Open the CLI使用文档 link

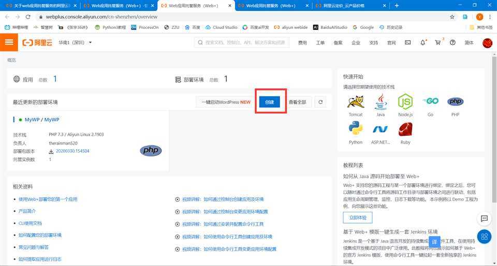[x=30, y=223]
